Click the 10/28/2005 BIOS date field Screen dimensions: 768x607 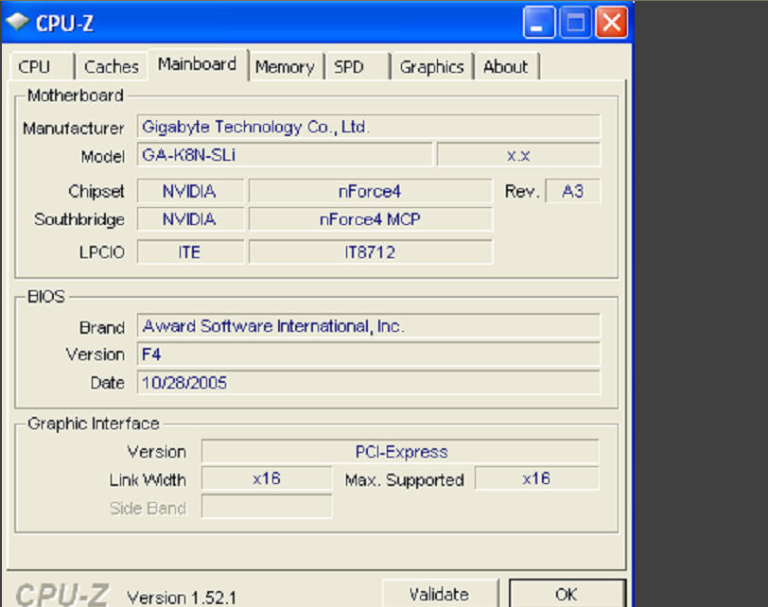tap(368, 382)
